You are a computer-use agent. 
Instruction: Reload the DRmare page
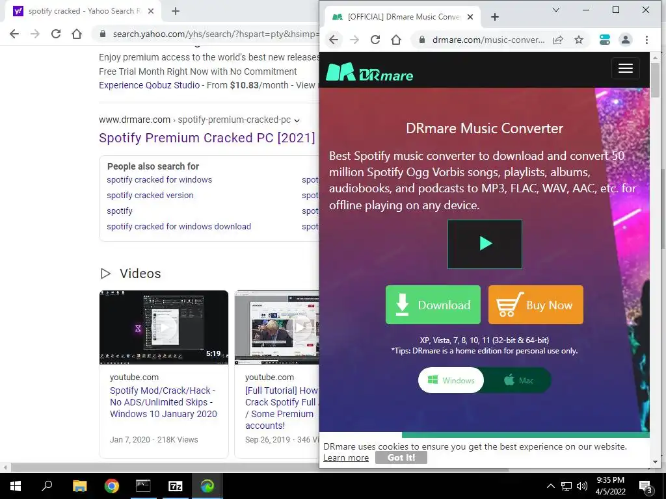click(375, 40)
